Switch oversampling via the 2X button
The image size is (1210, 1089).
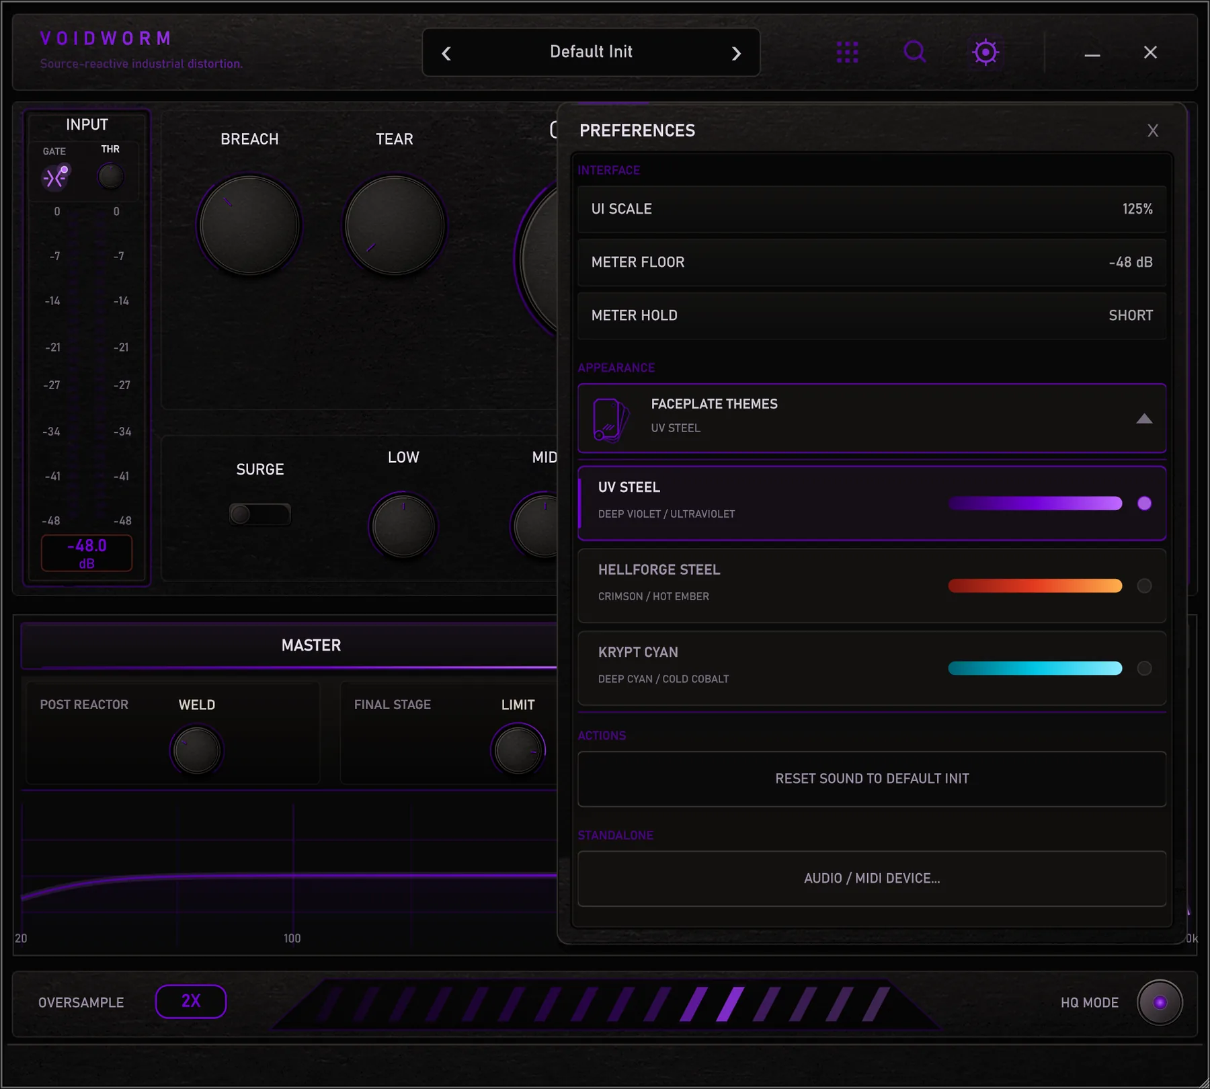(x=191, y=1002)
